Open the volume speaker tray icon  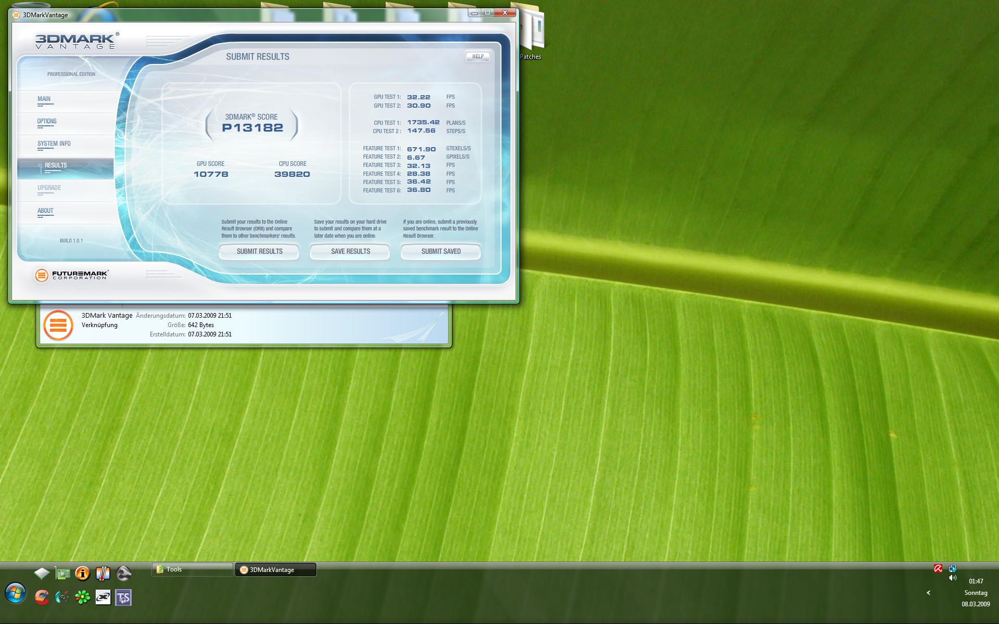click(x=952, y=578)
